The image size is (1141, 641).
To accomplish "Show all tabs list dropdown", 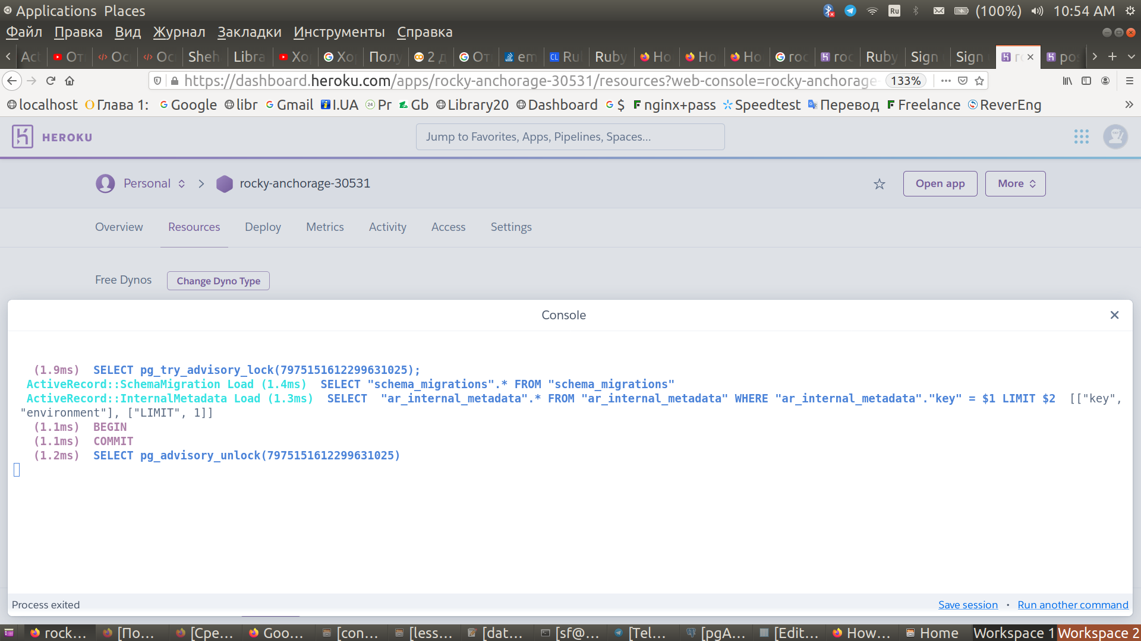I will pyautogui.click(x=1131, y=56).
